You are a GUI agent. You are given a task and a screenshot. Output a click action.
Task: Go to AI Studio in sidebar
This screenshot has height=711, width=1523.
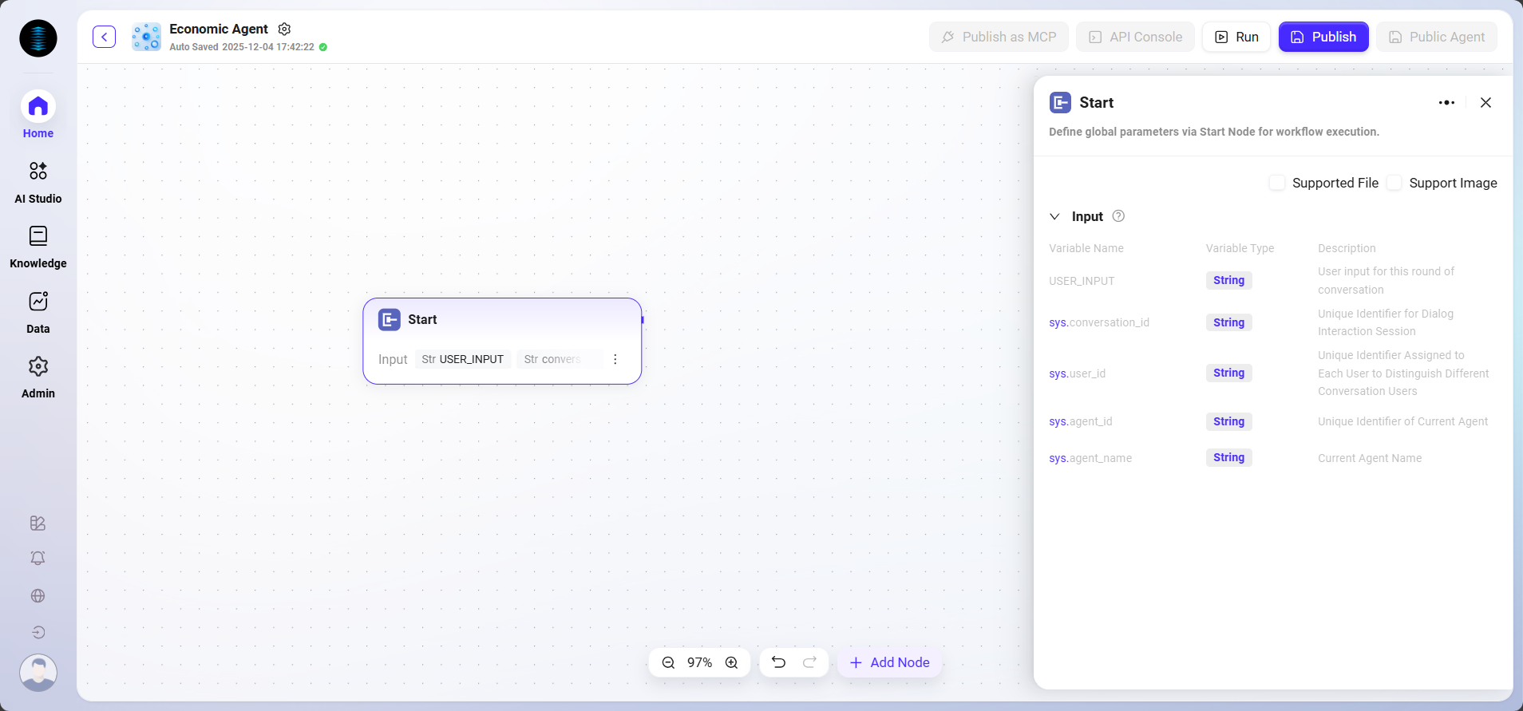(x=38, y=181)
